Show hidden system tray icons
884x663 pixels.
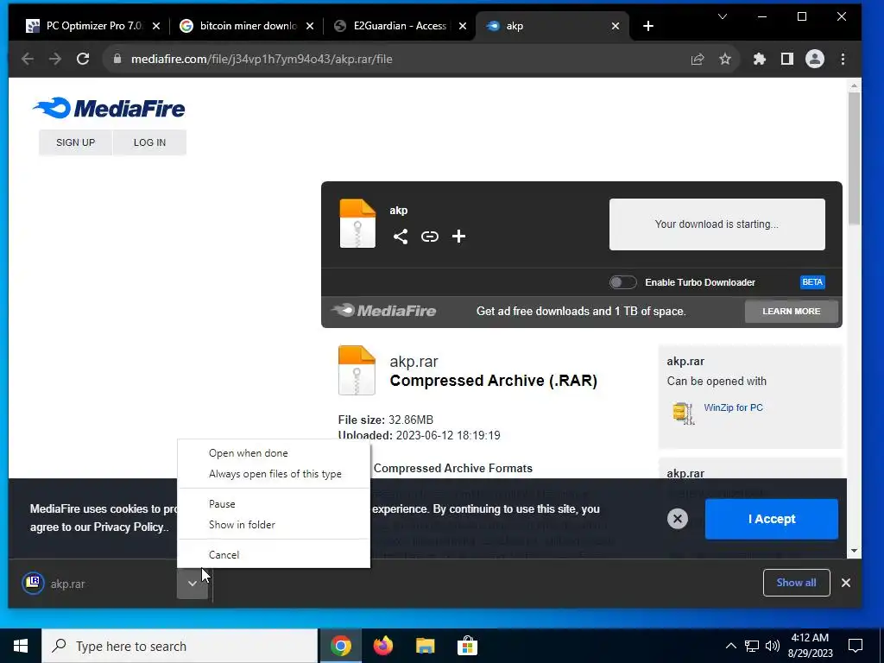click(730, 646)
